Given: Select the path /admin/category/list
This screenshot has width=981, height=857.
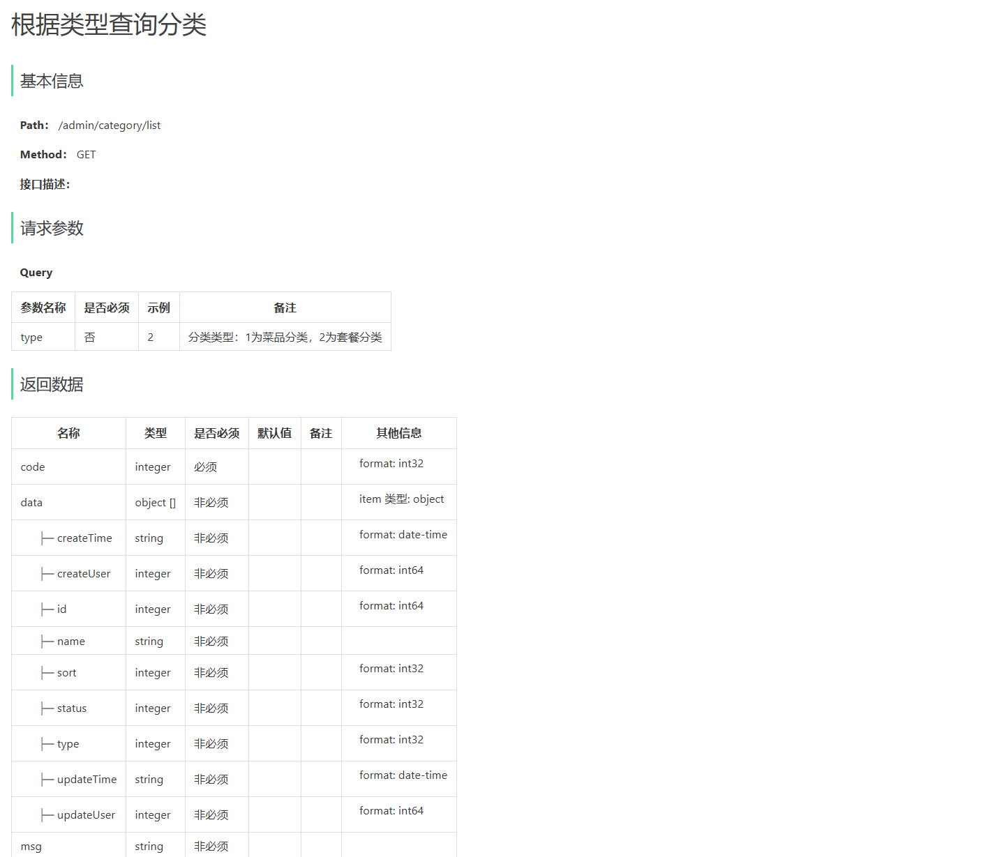Looking at the screenshot, I should tap(110, 126).
